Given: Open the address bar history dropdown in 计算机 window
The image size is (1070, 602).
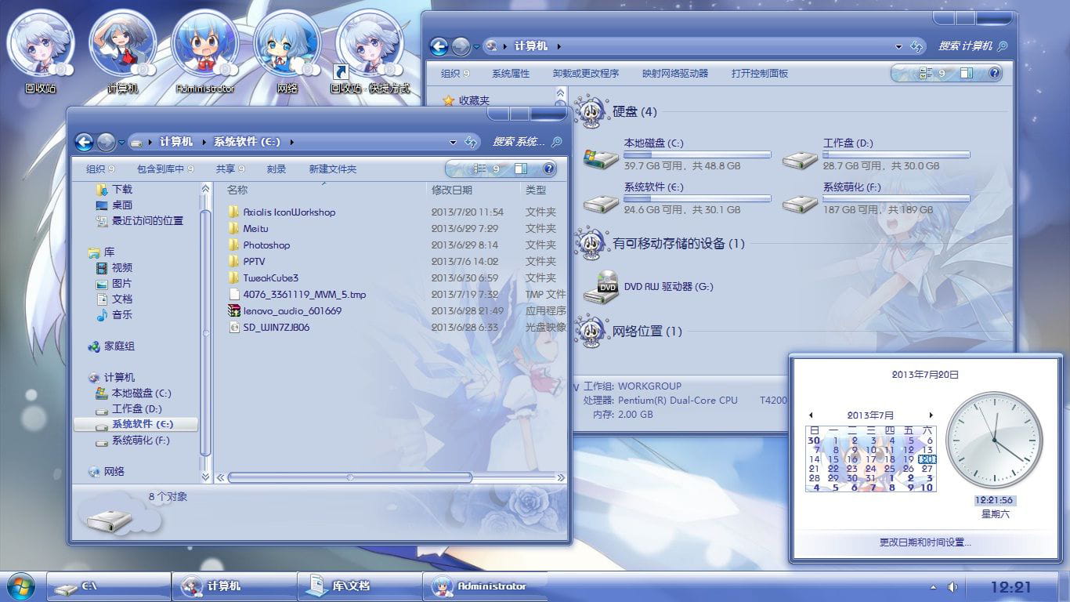Looking at the screenshot, I should click(897, 45).
